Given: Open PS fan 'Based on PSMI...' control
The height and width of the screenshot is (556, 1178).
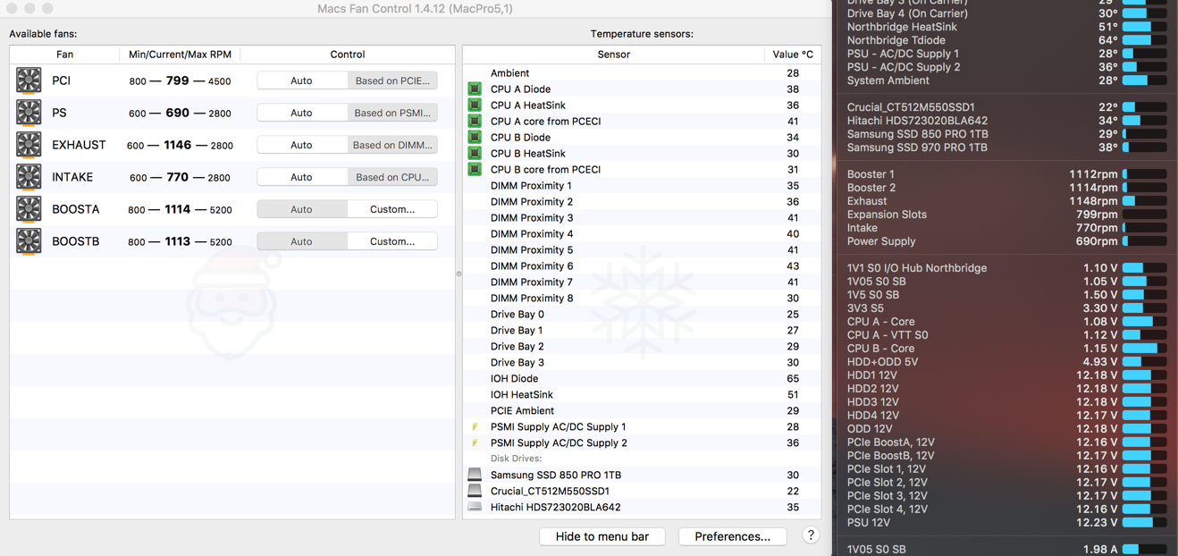Looking at the screenshot, I should click(x=392, y=113).
